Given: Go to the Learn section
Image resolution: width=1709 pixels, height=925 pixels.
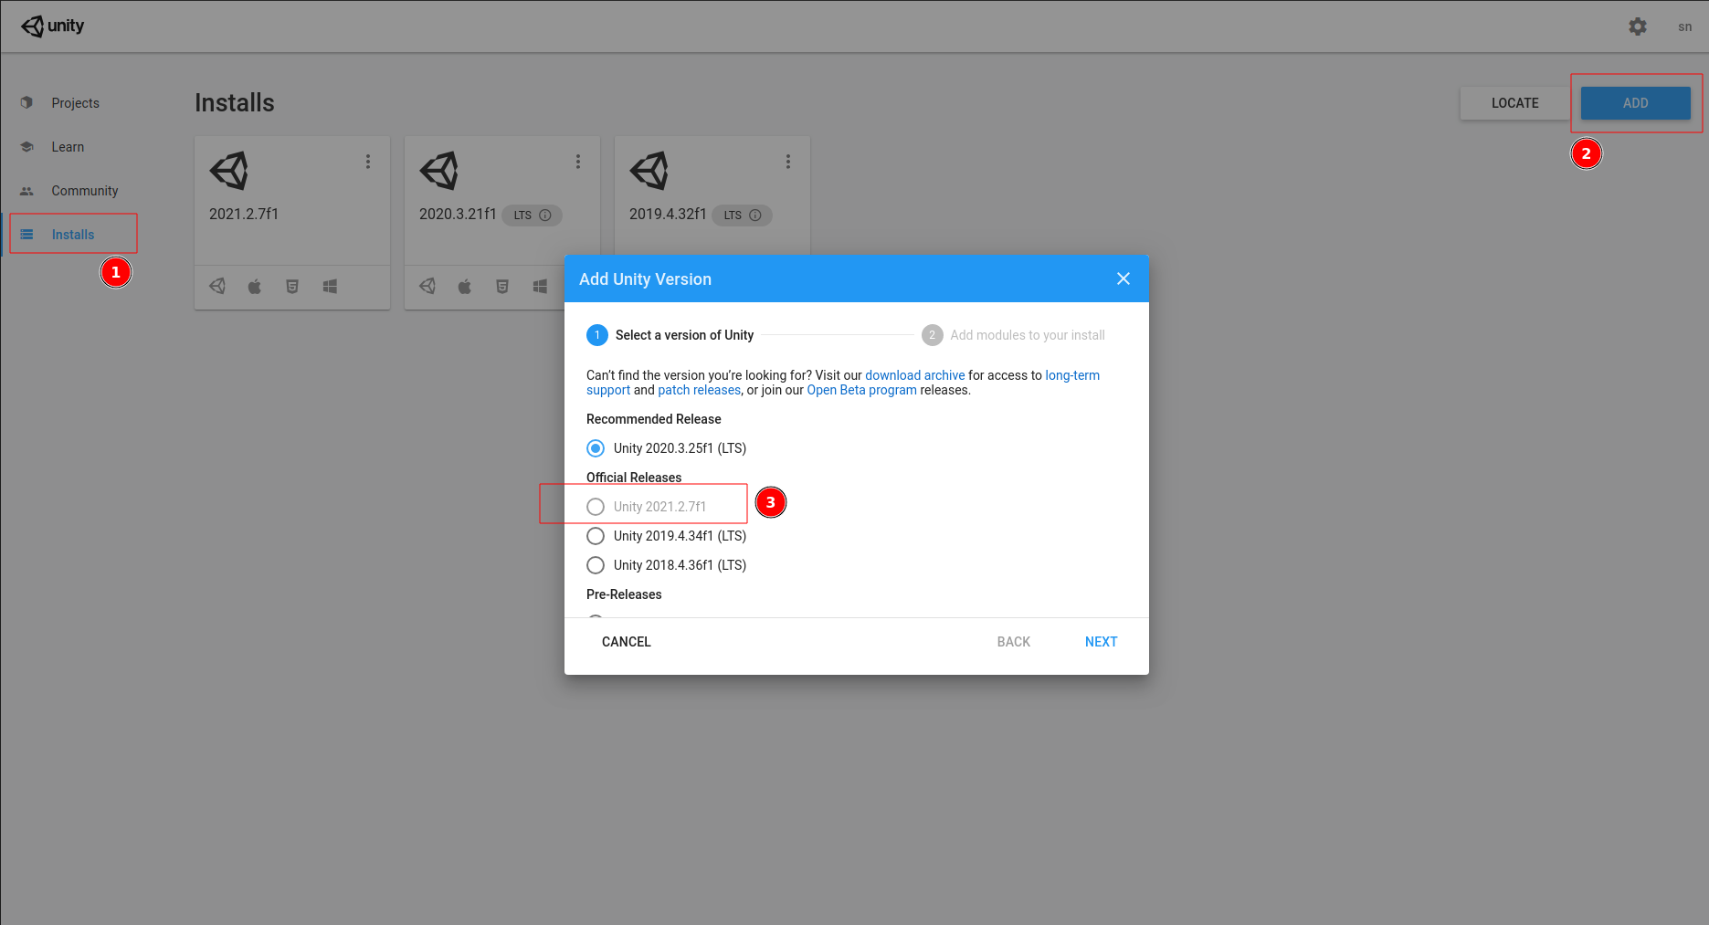Looking at the screenshot, I should 68,147.
